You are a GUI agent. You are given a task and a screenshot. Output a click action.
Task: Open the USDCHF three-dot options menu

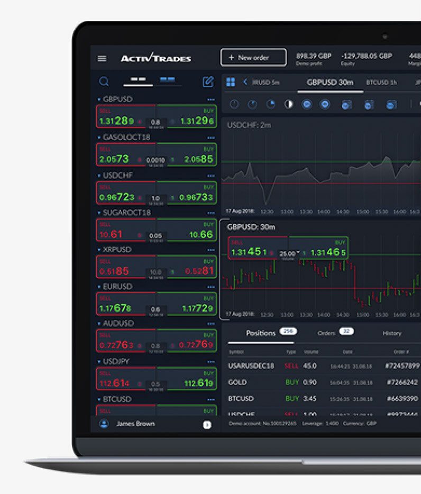(211, 176)
